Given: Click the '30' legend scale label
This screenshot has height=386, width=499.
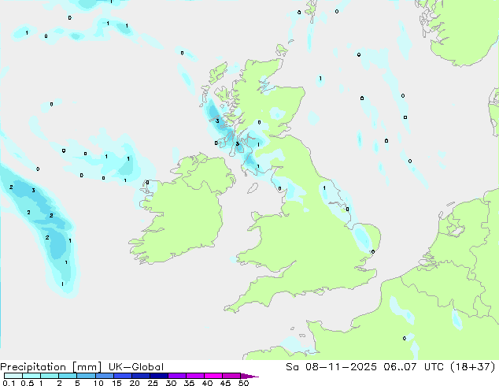Looking at the screenshot, I should coord(171,383).
